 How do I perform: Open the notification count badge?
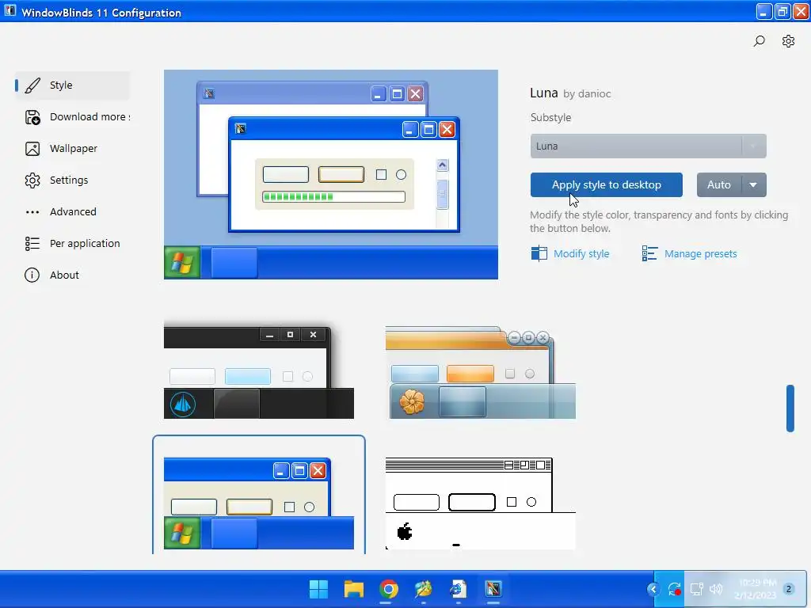(x=788, y=589)
